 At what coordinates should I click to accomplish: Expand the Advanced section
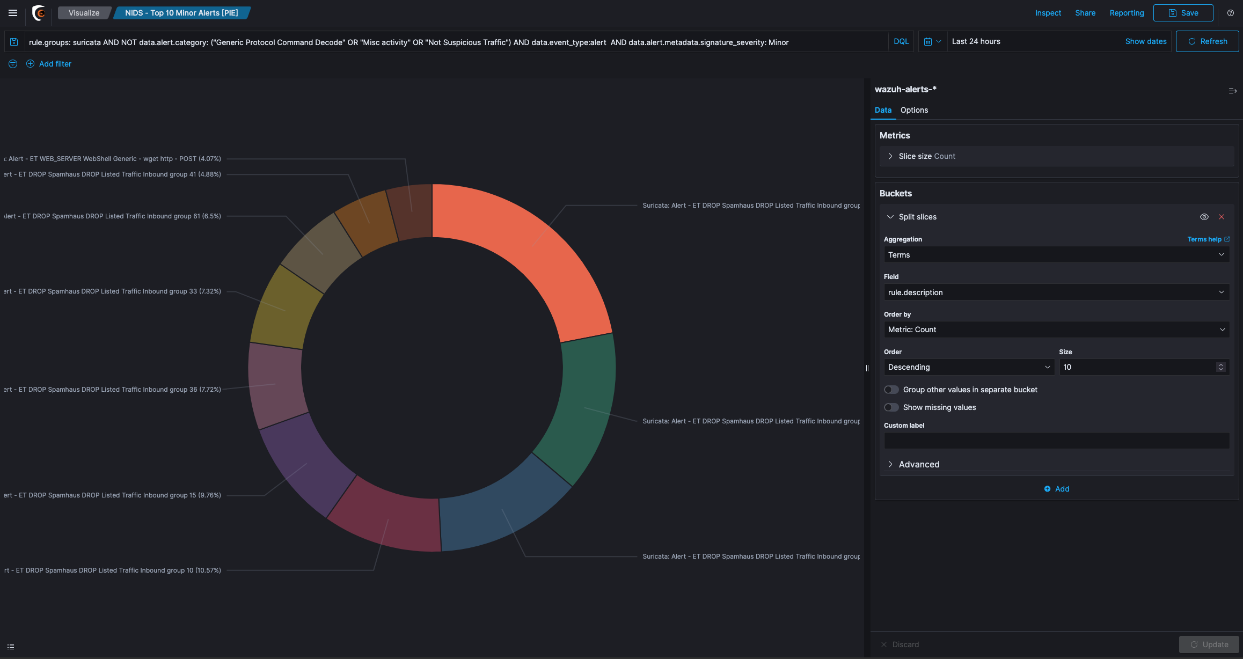point(918,464)
